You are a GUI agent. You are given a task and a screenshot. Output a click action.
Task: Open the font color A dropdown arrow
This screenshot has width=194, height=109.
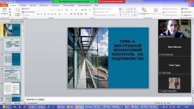coord(67,14)
